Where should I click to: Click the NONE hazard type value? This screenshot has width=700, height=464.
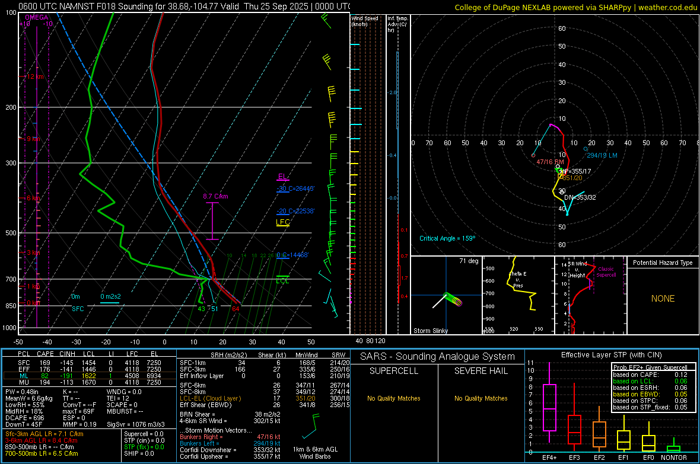663,299
